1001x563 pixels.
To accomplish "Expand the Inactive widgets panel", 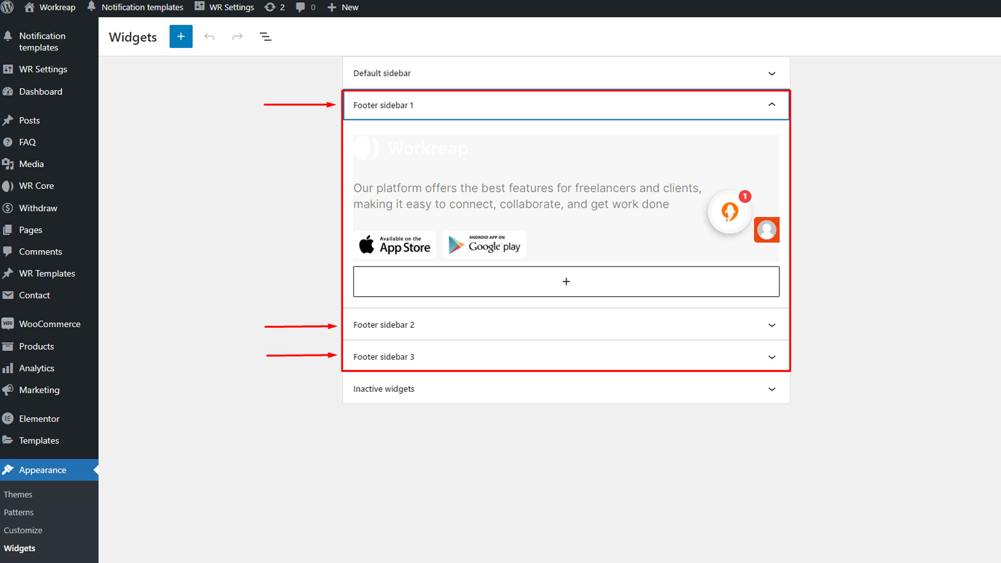I will [x=772, y=389].
